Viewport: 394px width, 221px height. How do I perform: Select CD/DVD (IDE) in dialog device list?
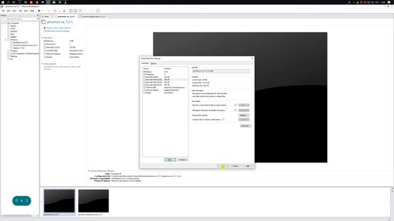[165, 87]
